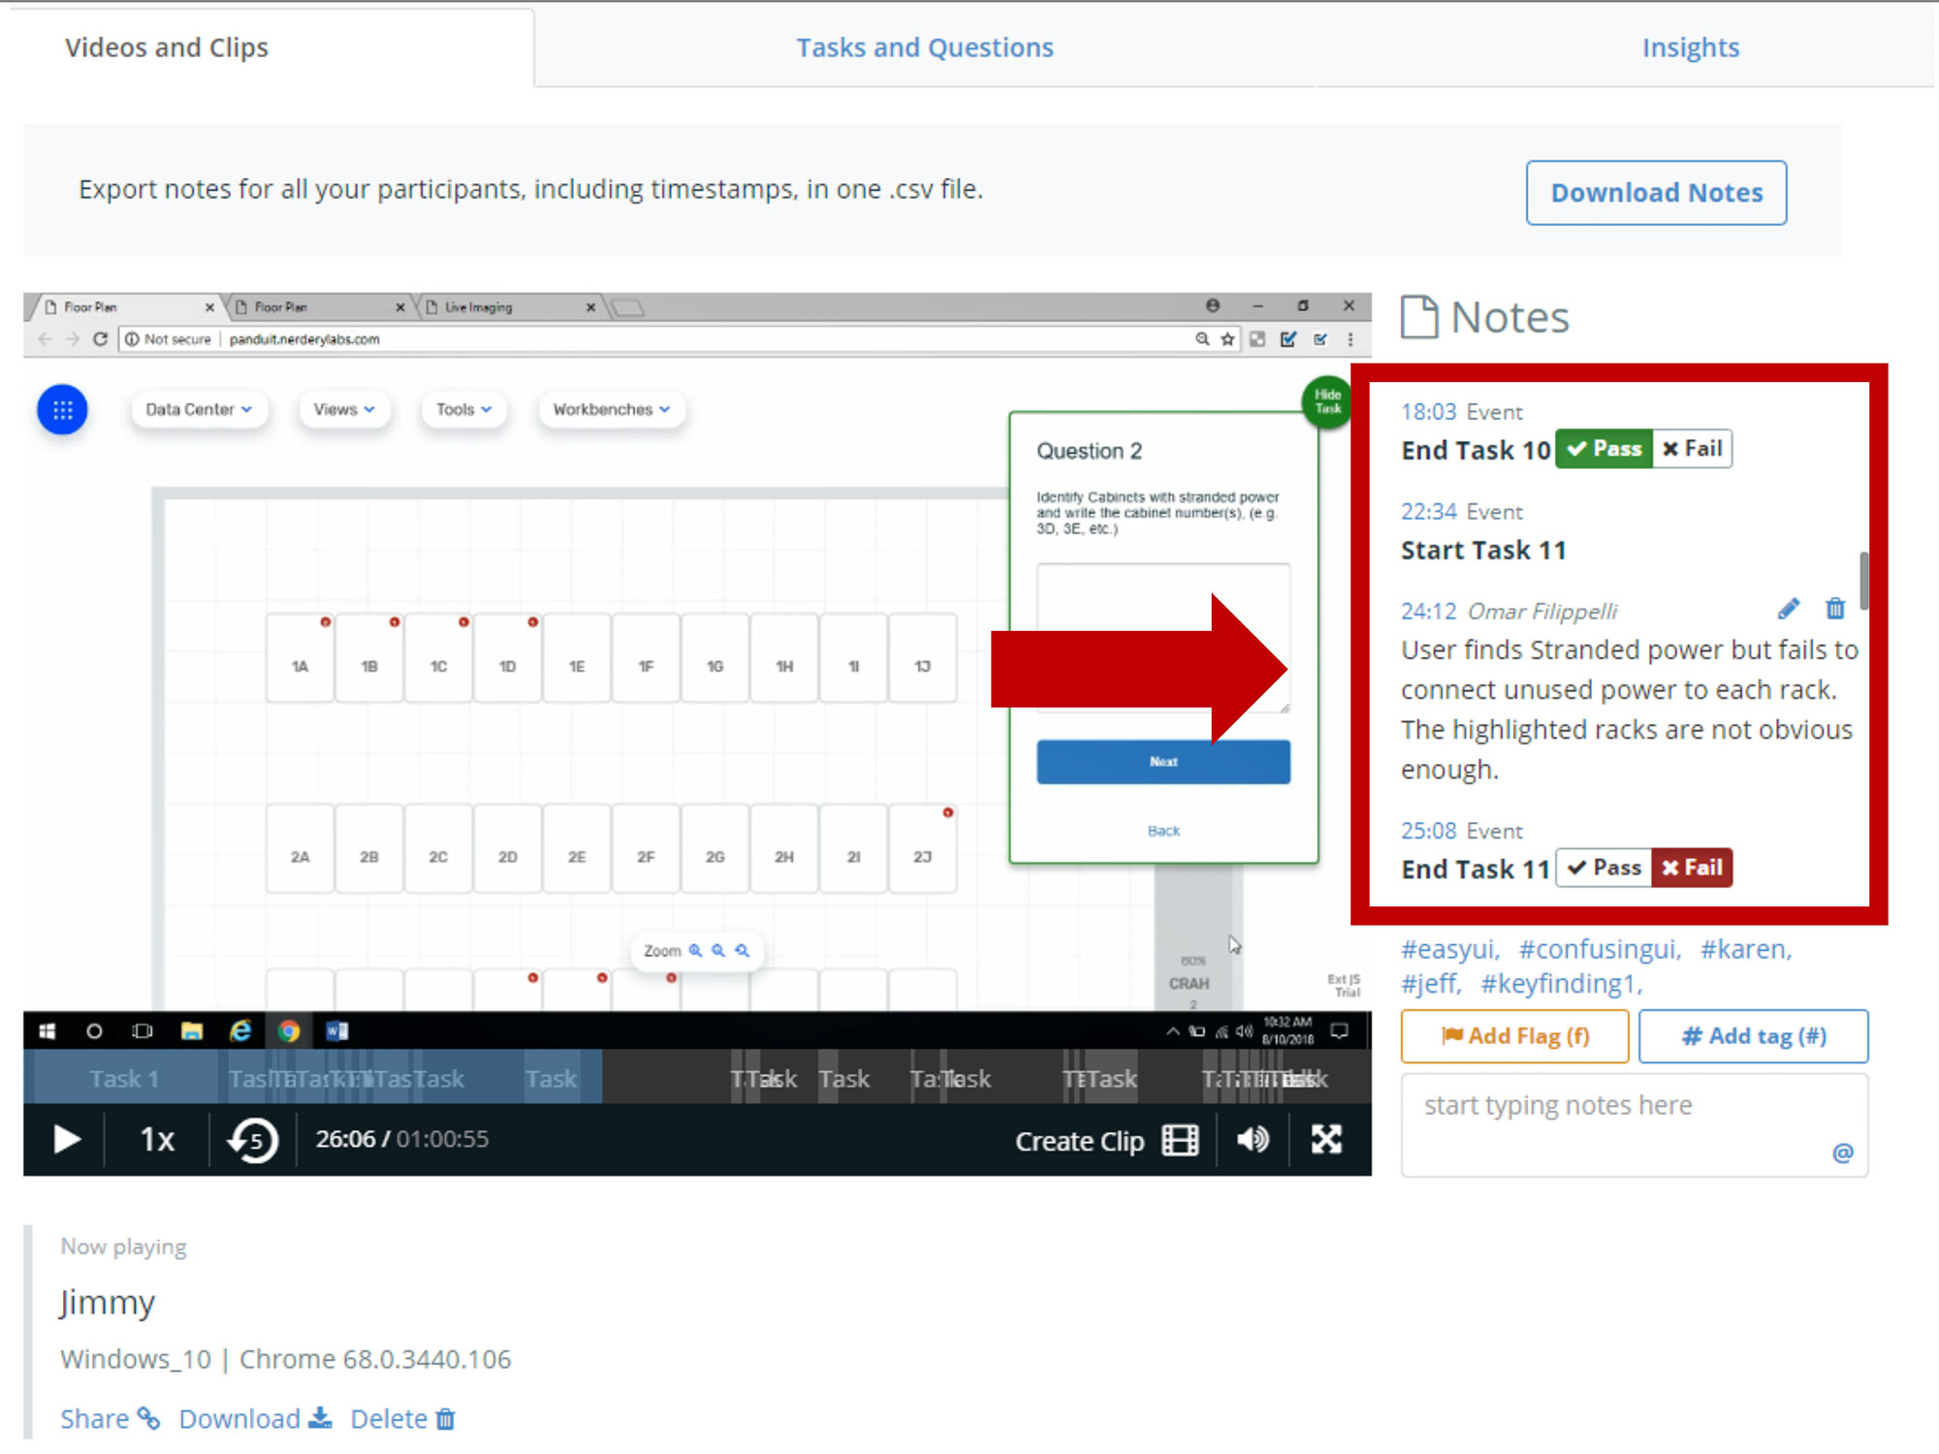Image resolution: width=1939 pixels, height=1454 pixels.
Task: Click the #easyui tag
Action: click(x=1449, y=949)
